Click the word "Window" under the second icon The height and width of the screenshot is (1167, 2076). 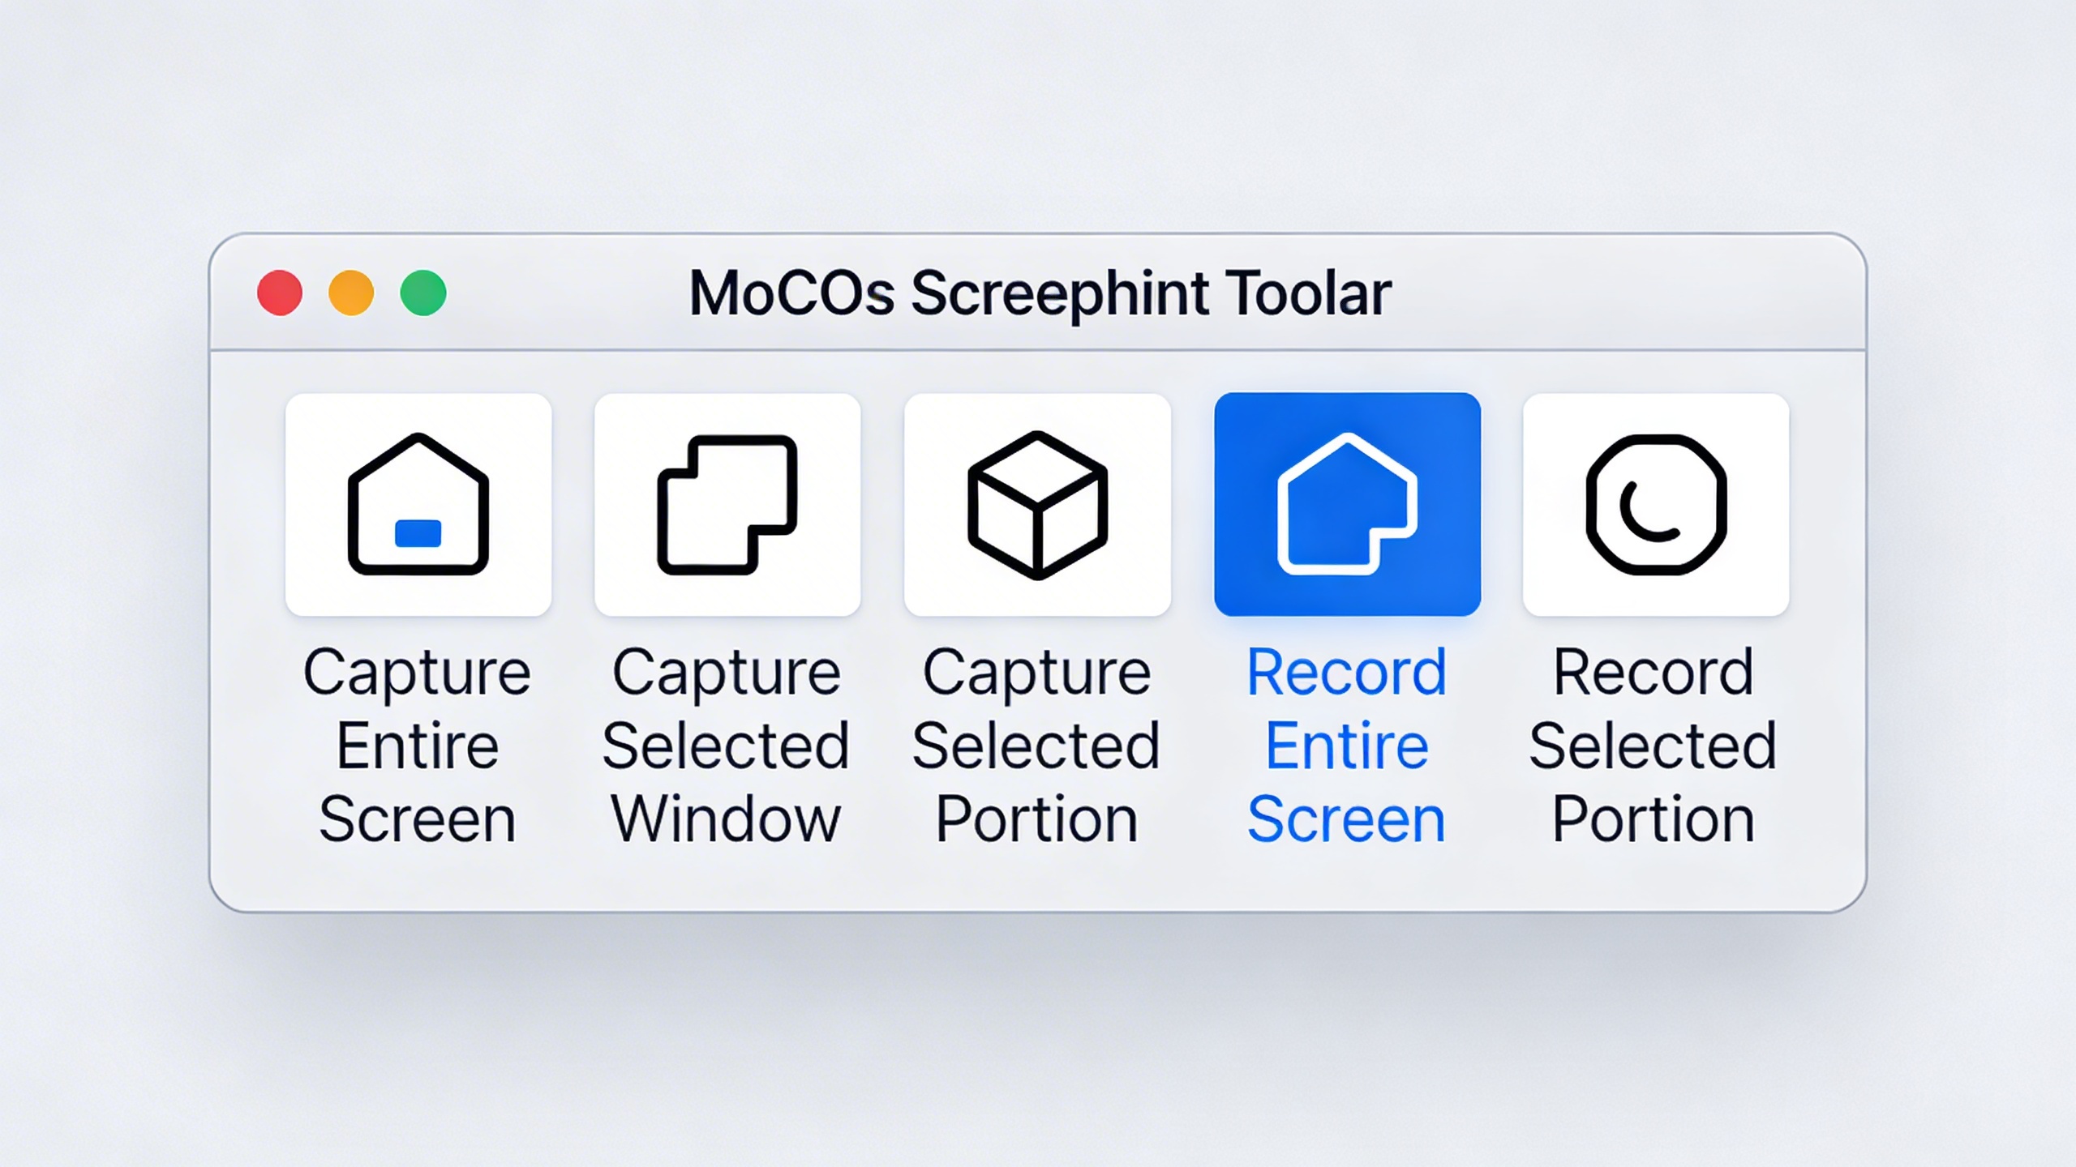(x=727, y=820)
